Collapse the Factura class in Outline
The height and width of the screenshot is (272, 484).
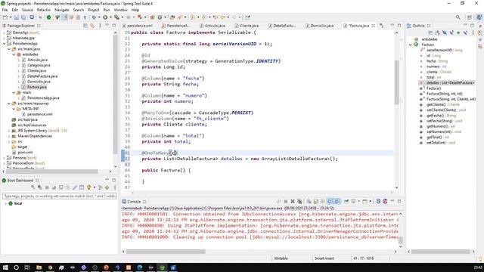coord(411,45)
